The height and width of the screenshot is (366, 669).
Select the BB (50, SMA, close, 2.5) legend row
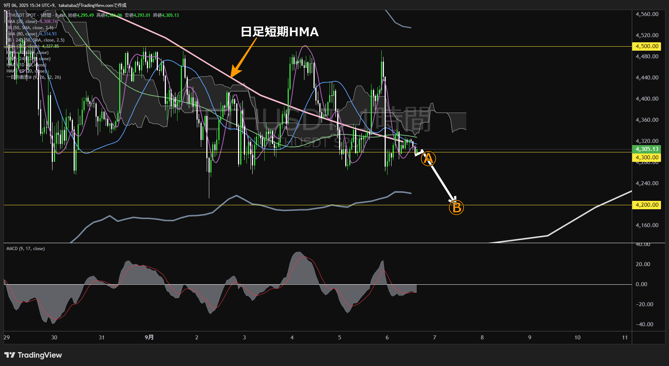point(30,28)
